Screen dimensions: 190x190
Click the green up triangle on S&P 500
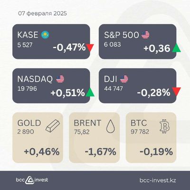(x=176, y=48)
